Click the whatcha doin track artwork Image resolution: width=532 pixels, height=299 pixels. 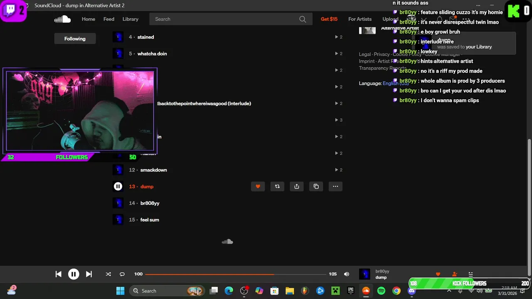point(118,54)
